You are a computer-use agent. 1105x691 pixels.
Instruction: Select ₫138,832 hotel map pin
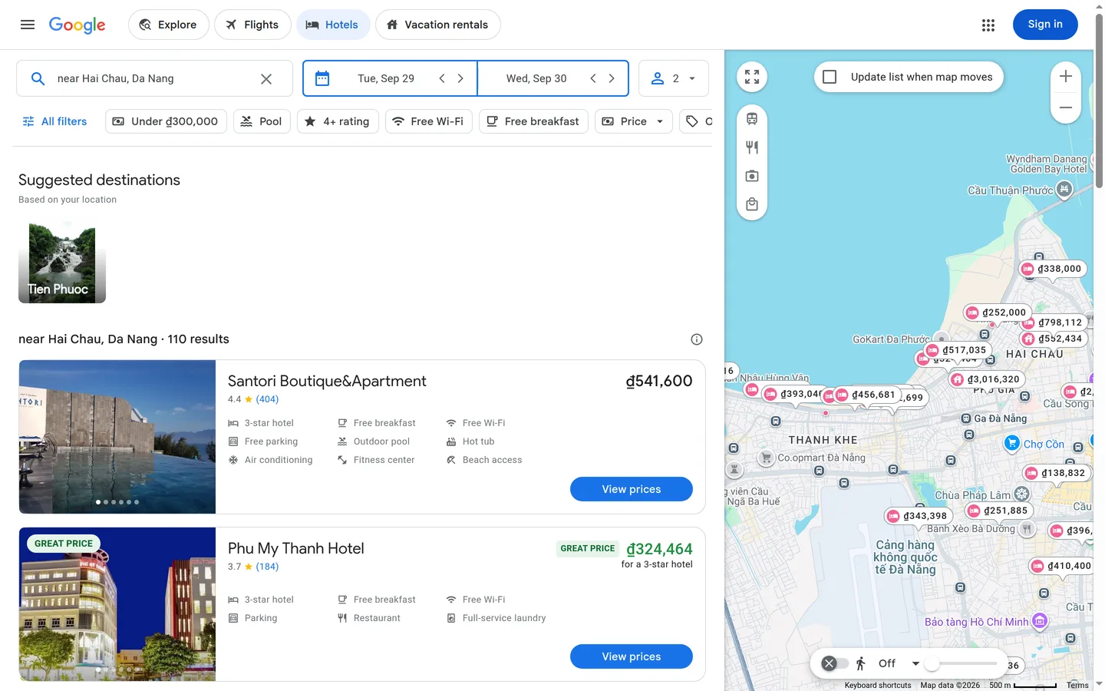pos(1056,473)
